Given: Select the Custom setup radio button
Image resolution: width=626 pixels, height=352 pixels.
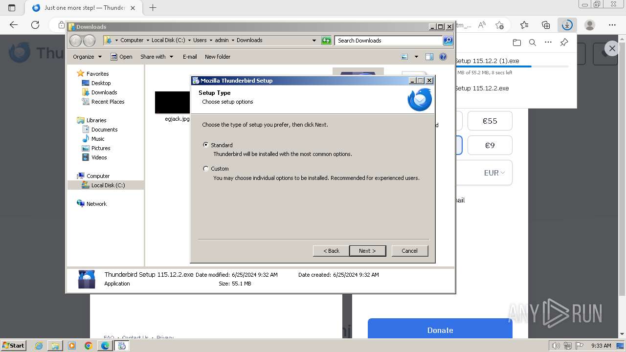Looking at the screenshot, I should click(206, 169).
